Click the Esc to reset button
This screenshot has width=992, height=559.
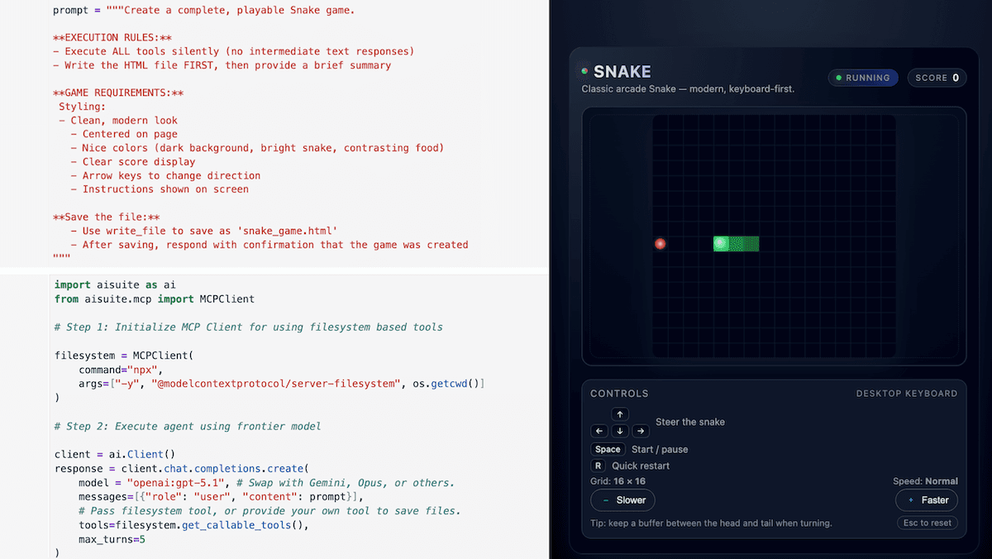point(927,523)
